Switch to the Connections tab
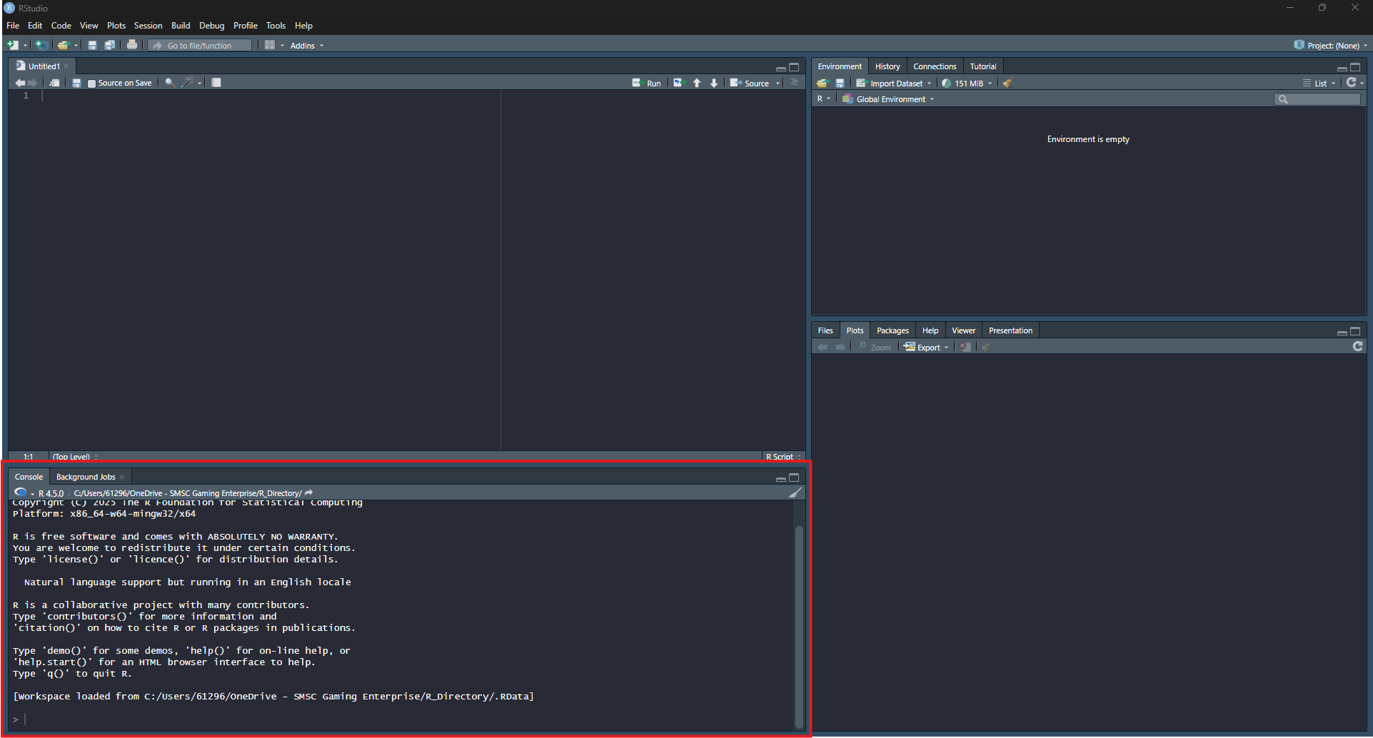1373x738 pixels. 935,66
